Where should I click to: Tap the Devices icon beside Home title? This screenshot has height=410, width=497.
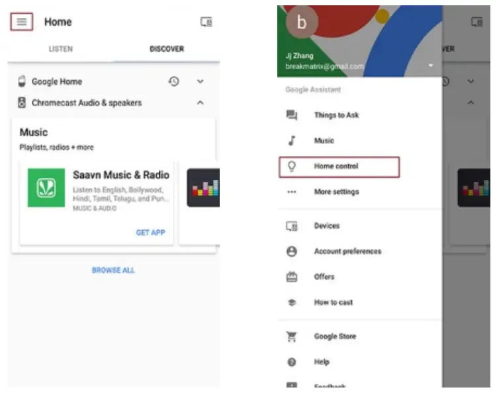click(x=206, y=22)
